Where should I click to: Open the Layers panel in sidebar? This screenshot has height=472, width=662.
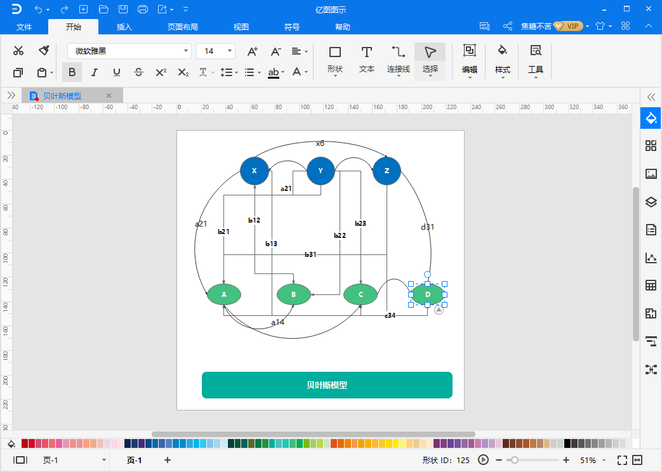[651, 202]
